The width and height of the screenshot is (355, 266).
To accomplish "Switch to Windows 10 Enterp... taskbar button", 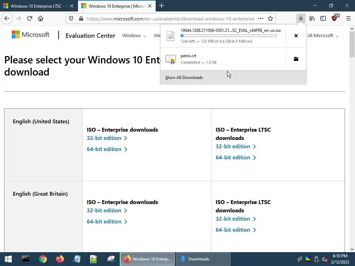I will [147, 259].
